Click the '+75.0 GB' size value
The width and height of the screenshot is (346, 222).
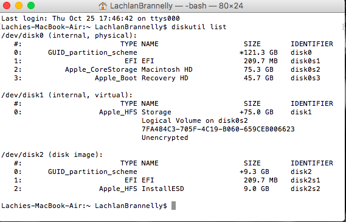(257, 112)
